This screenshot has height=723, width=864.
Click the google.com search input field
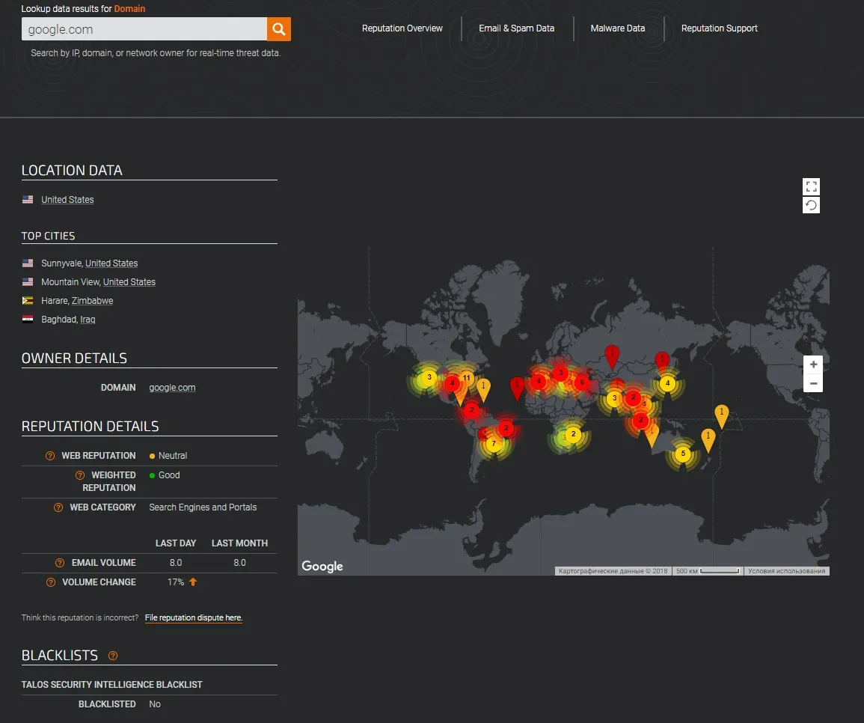point(144,30)
